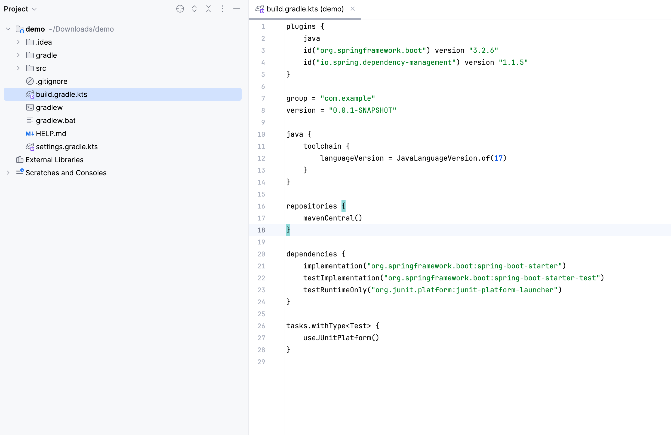The height and width of the screenshot is (435, 671).
Task: Hide the Project tool window with minus icon
Action: [236, 9]
